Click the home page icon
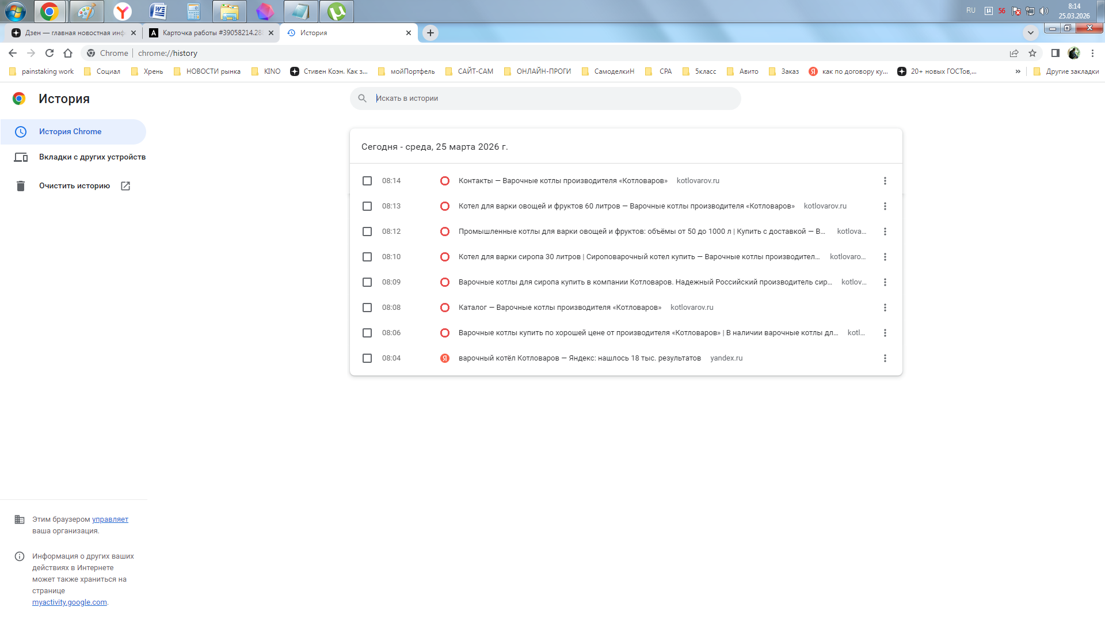The image size is (1105, 622). tap(68, 53)
